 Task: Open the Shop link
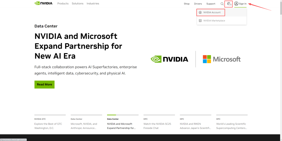point(187,4)
